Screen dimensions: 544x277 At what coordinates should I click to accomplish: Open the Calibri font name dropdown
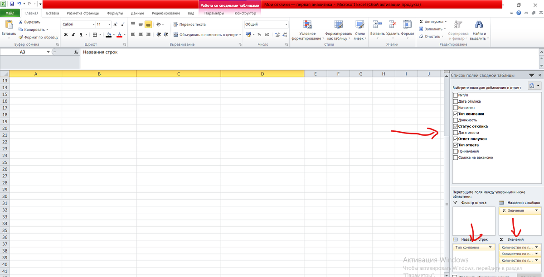point(93,24)
